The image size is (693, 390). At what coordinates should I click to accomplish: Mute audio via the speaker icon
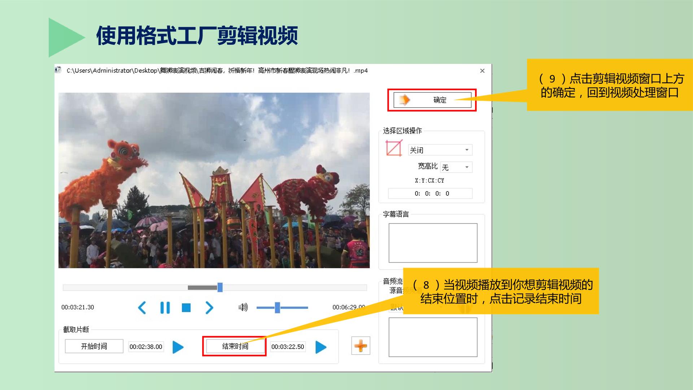[243, 307]
